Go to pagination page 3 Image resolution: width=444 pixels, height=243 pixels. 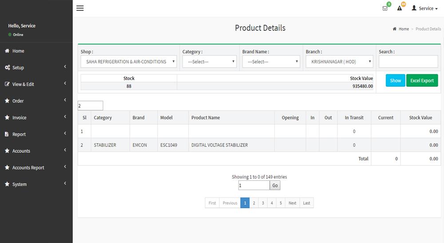263,203
